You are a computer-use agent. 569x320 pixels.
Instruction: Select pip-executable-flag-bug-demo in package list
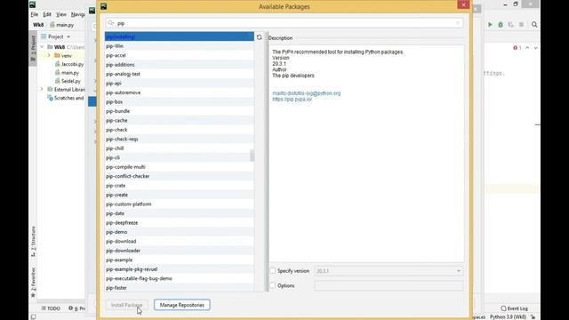click(x=180, y=278)
